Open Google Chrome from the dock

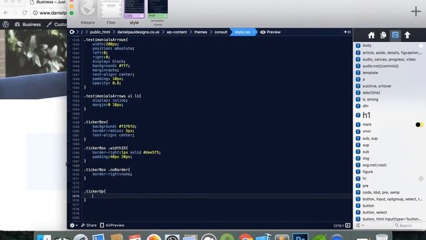coord(246,237)
